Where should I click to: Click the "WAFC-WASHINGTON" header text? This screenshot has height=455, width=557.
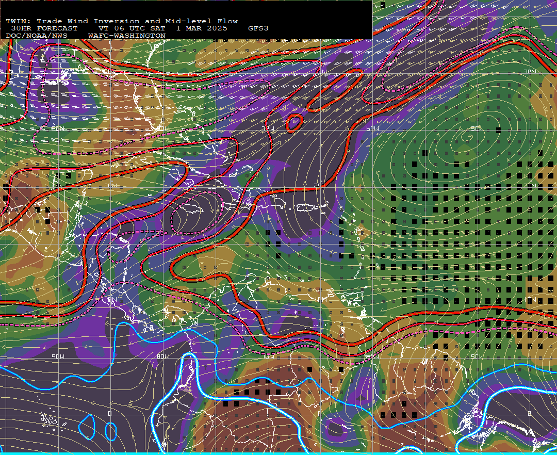(x=127, y=36)
